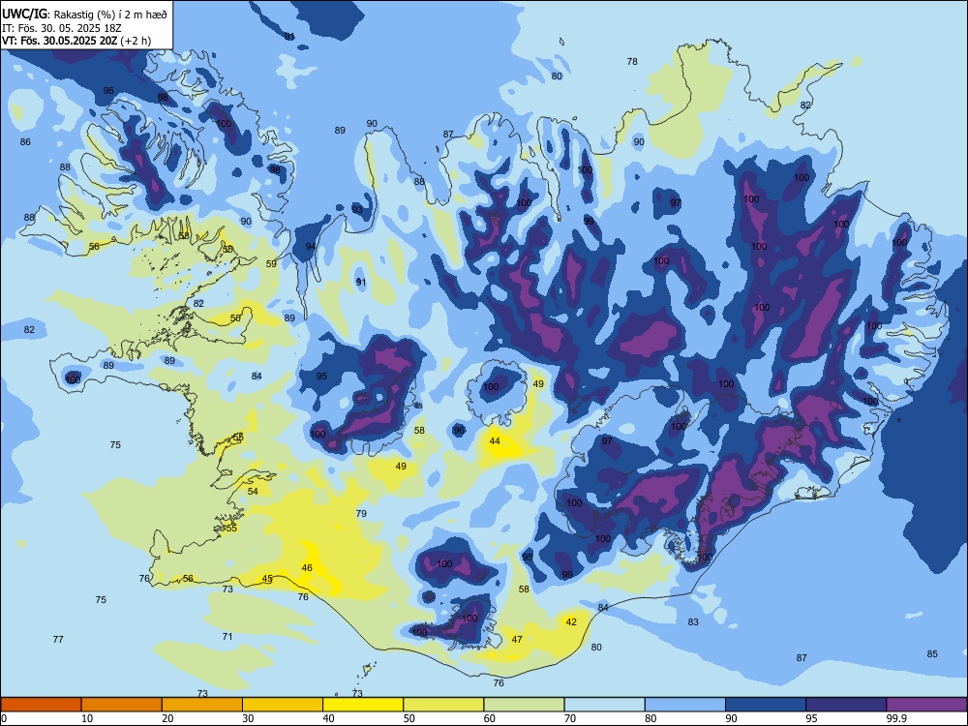This screenshot has width=968, height=726.
Task: Click the humidity value 86 on the map
Action: point(25,142)
